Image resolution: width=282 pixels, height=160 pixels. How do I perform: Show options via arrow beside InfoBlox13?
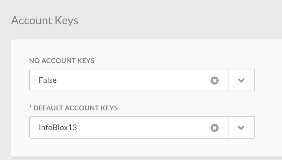[x=241, y=128]
